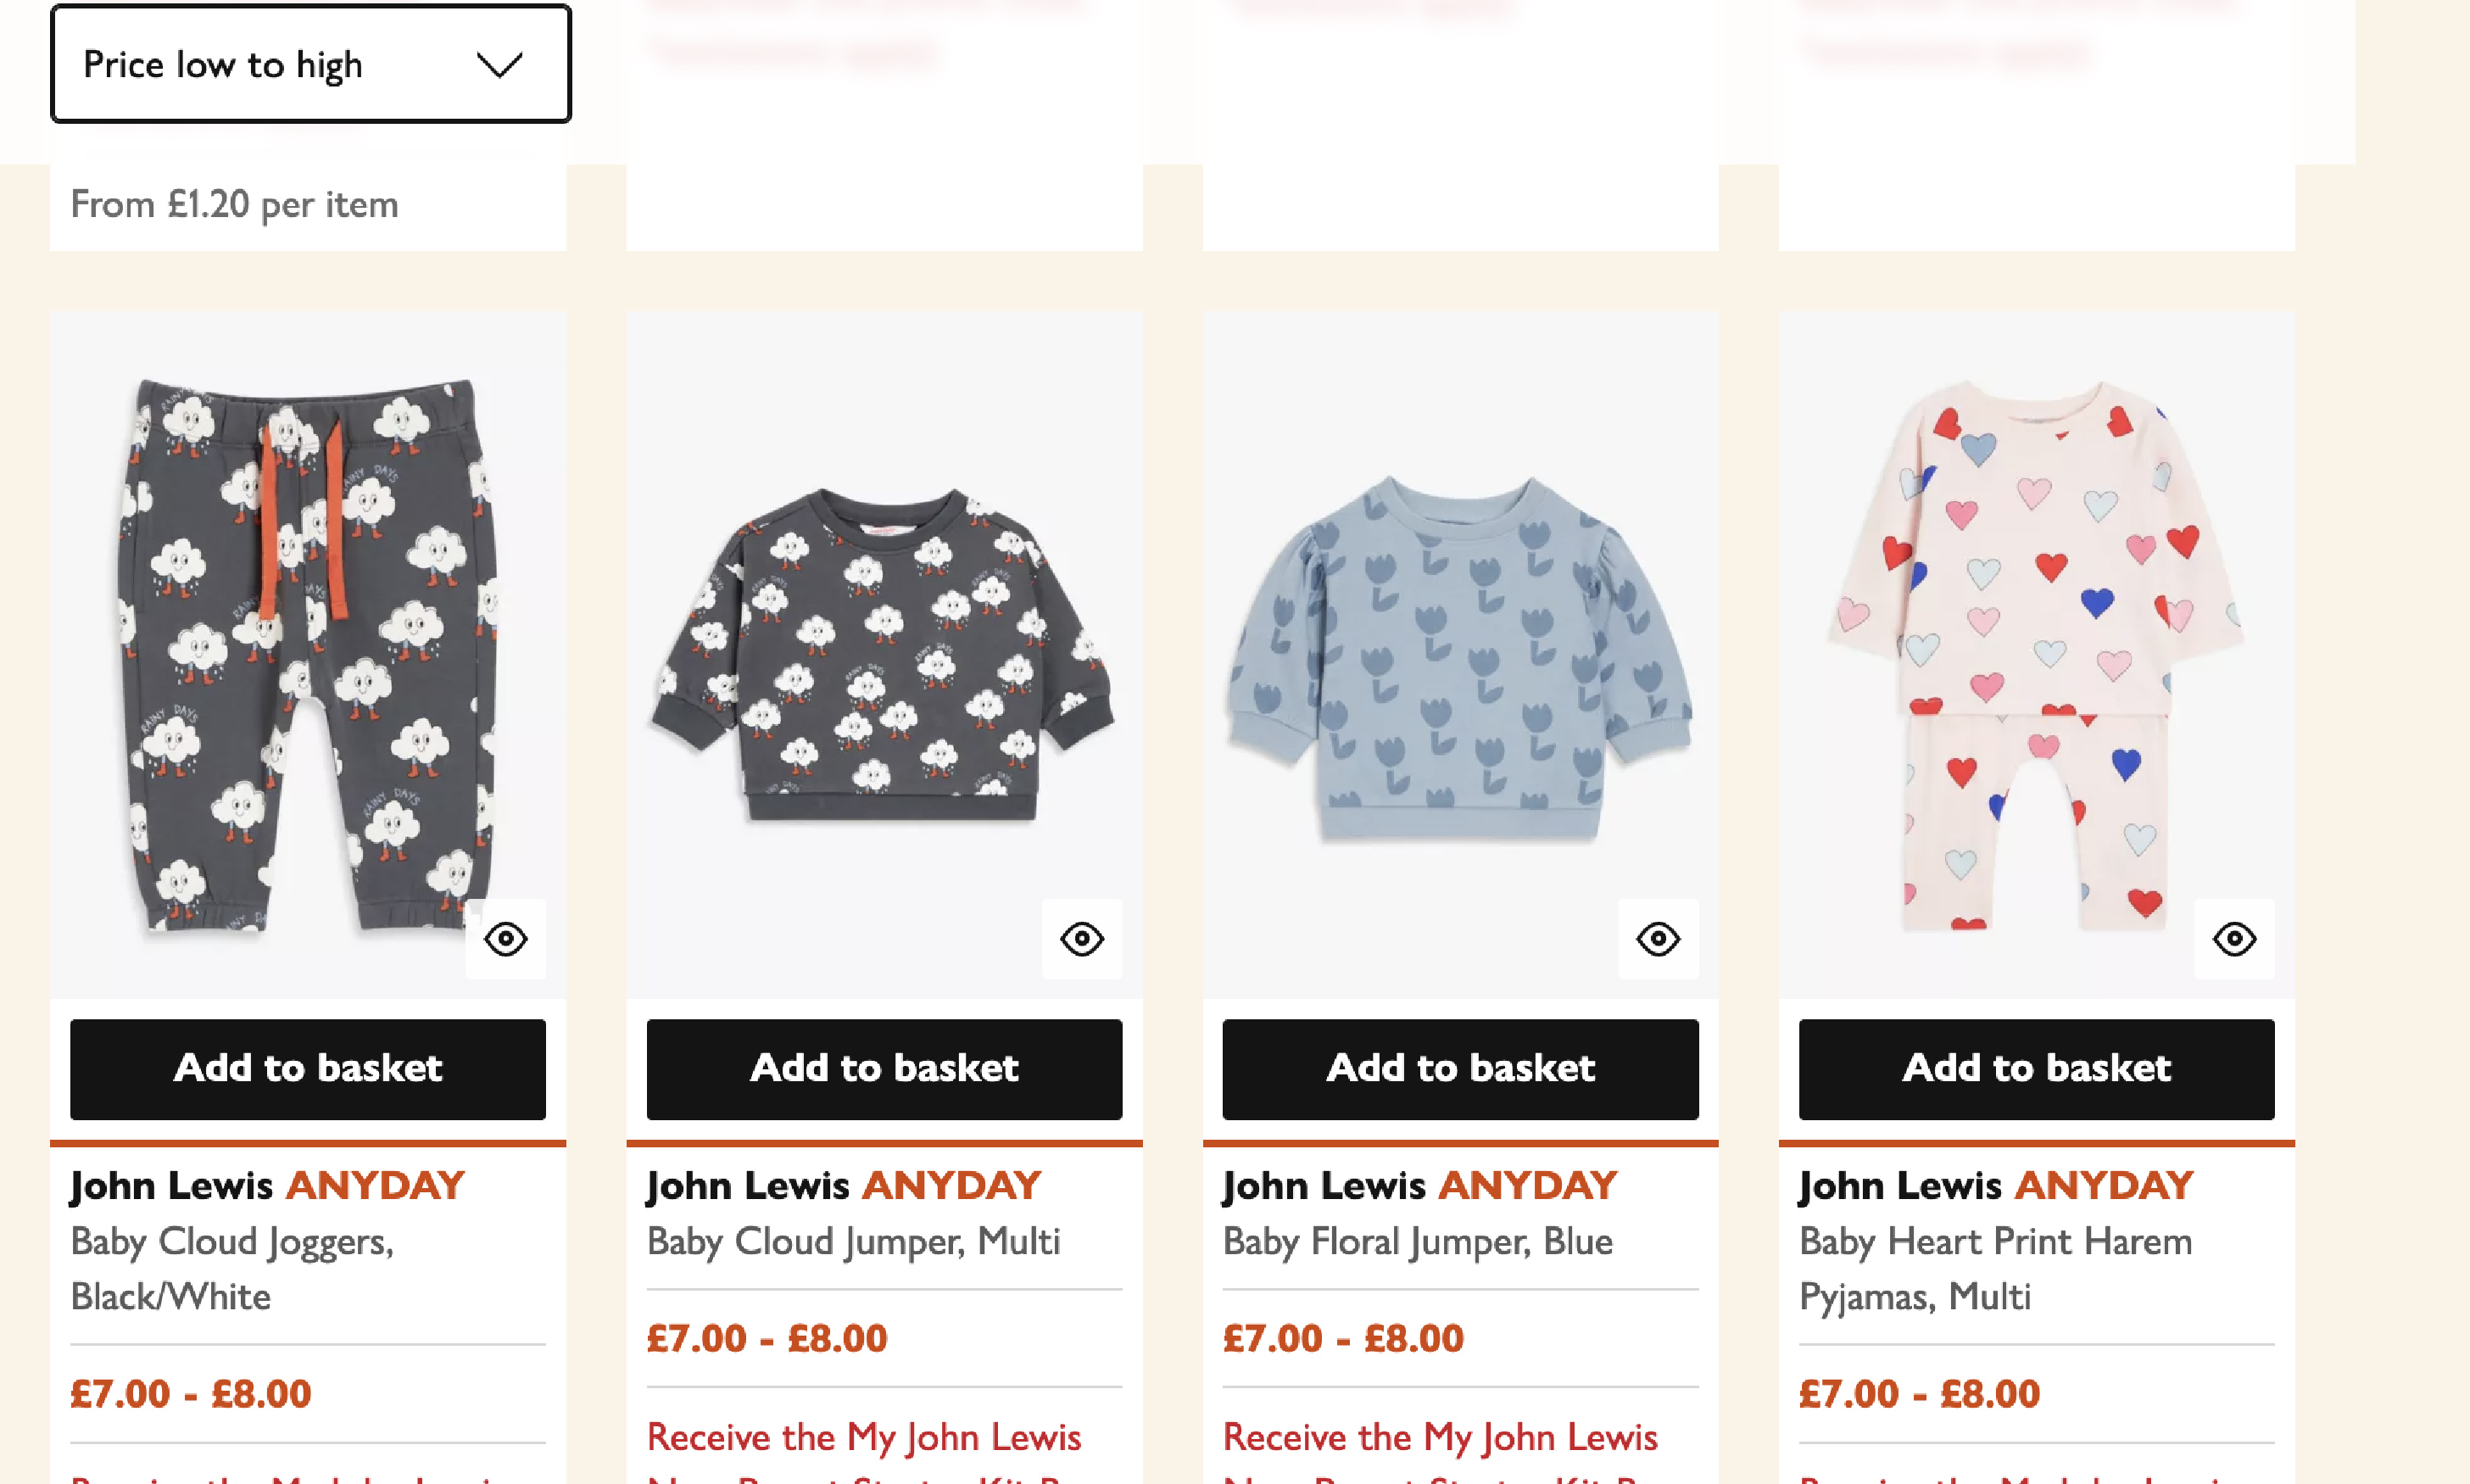
Task: Add Heart Print Harem Pyjamas to basket
Action: [2036, 1068]
